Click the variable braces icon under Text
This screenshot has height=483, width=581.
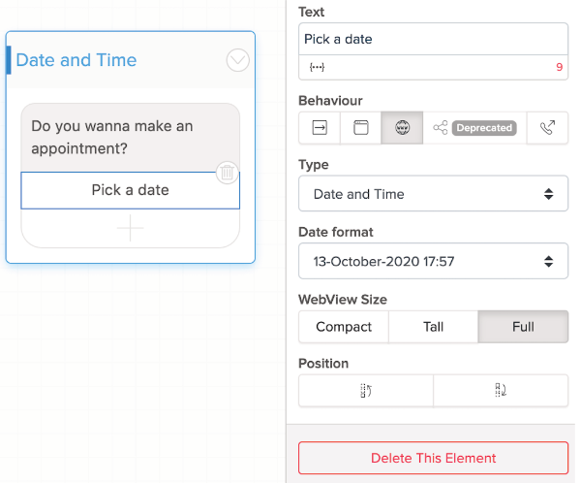318,68
